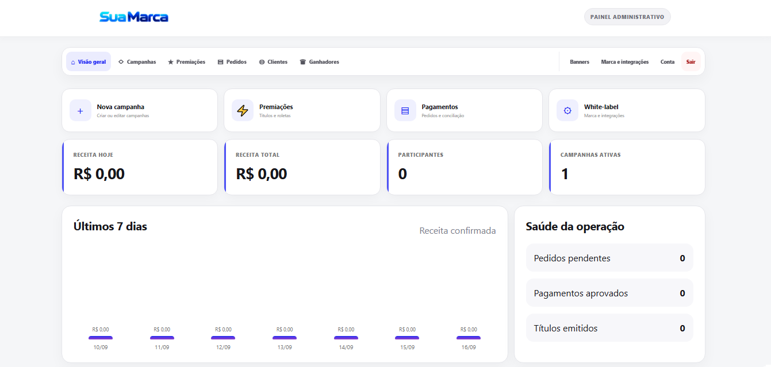Screen dimensions: 771x367
Task: Go to Campanhas in navigation bar
Action: (x=137, y=61)
